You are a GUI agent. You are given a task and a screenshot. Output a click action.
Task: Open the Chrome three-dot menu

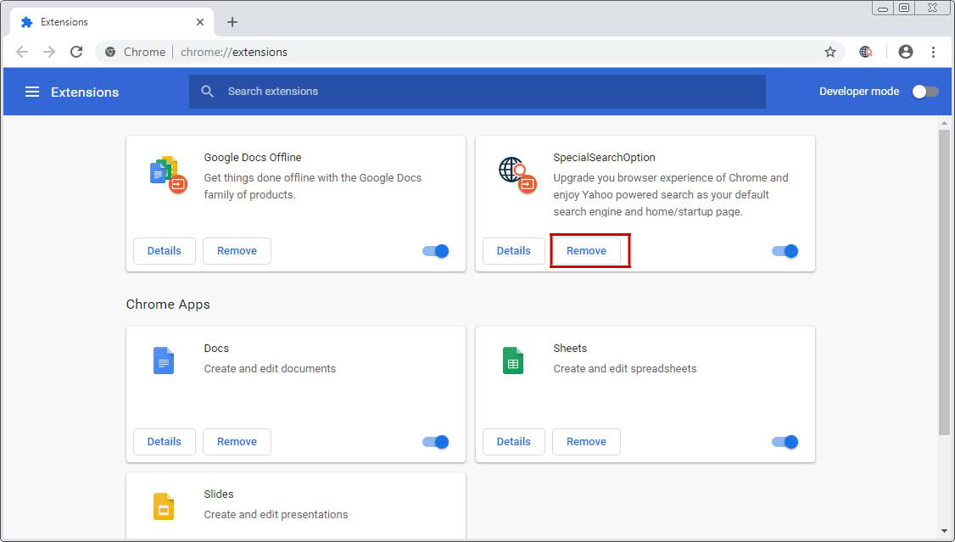933,52
